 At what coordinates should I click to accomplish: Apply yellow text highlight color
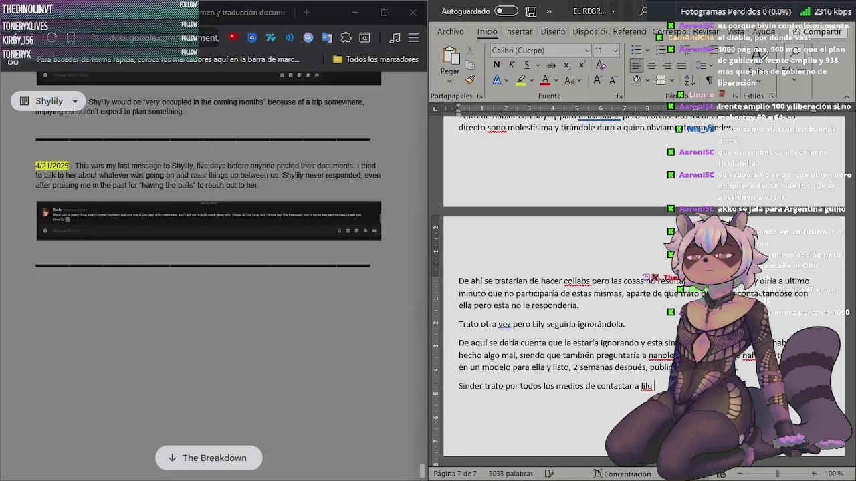[x=521, y=80]
